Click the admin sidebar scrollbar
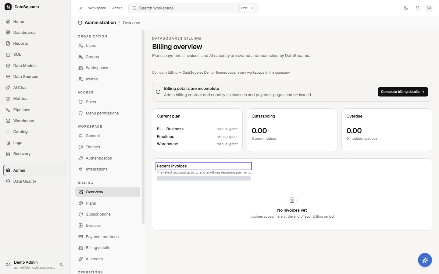The width and height of the screenshot is (439, 274). pos(143,127)
